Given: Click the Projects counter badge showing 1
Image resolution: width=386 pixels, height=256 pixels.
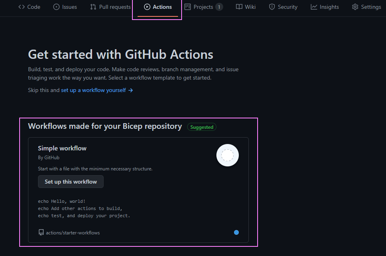Looking at the screenshot, I should pos(219,7).
